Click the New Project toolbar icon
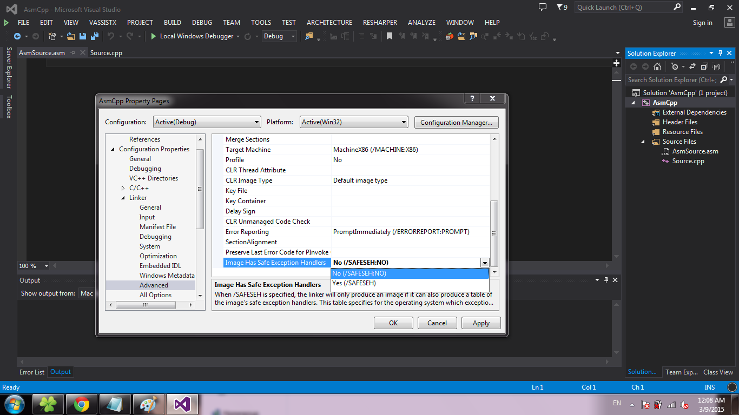Viewport: 739px width, 415px height. click(52, 36)
